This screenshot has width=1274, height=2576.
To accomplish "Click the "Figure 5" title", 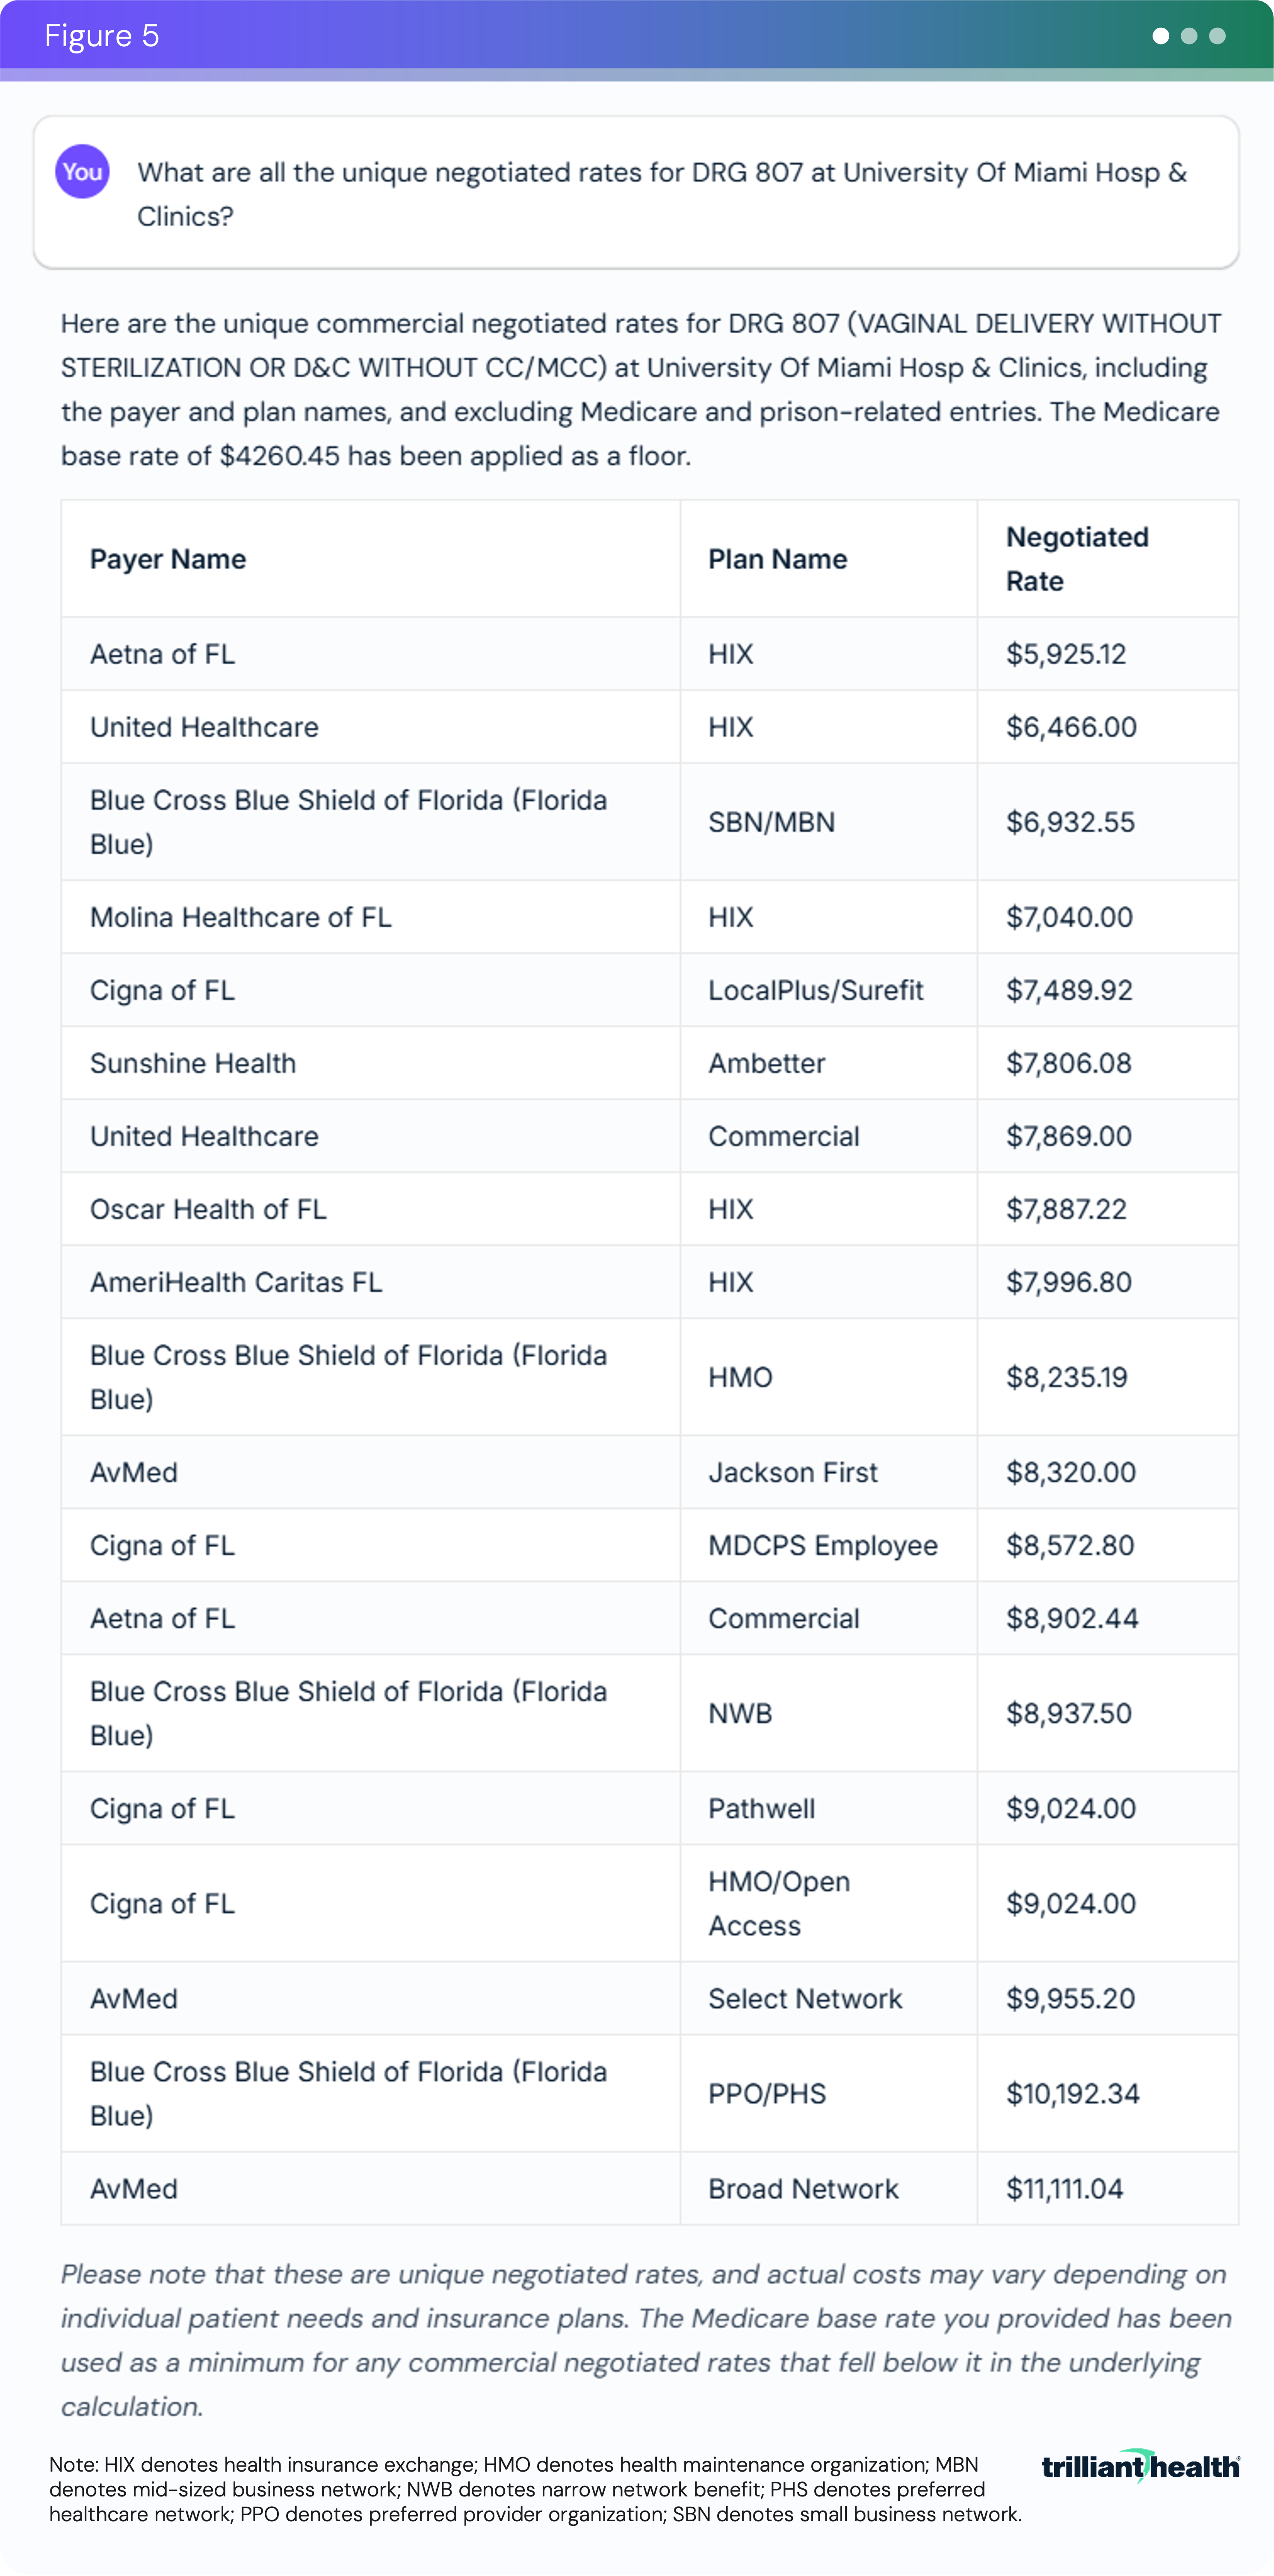I will (102, 36).
